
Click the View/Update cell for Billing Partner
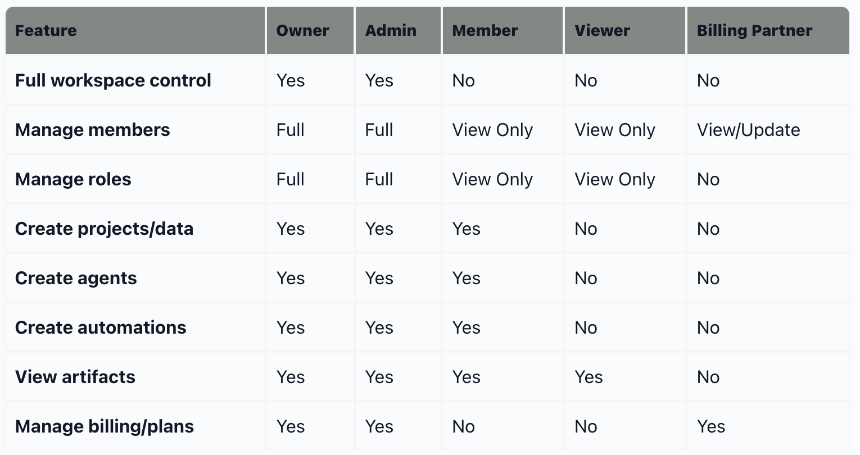(x=748, y=130)
